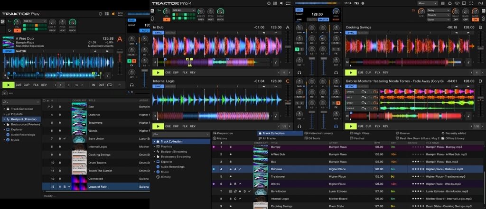Click headphone icon in Traktor Play mixer
The height and width of the screenshot is (209, 486).
coord(132,85)
